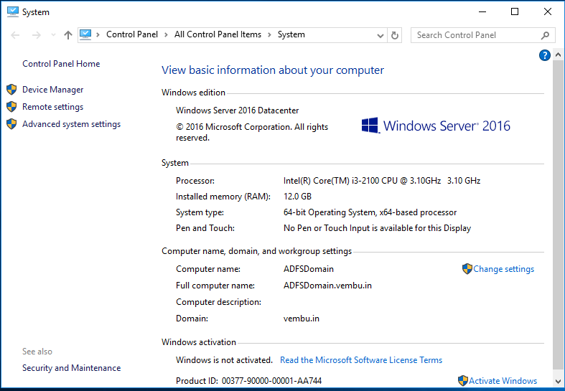Open Remote settings link
Image resolution: width=565 pixels, height=391 pixels.
coord(52,107)
